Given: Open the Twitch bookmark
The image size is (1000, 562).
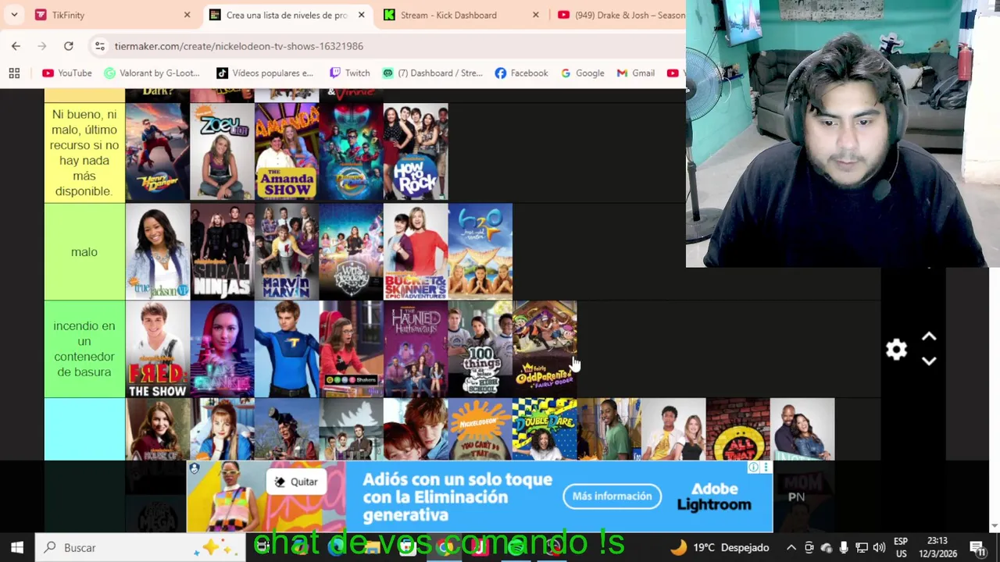Looking at the screenshot, I should pyautogui.click(x=349, y=73).
